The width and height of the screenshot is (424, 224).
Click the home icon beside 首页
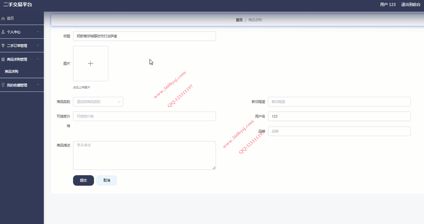pos(3,18)
